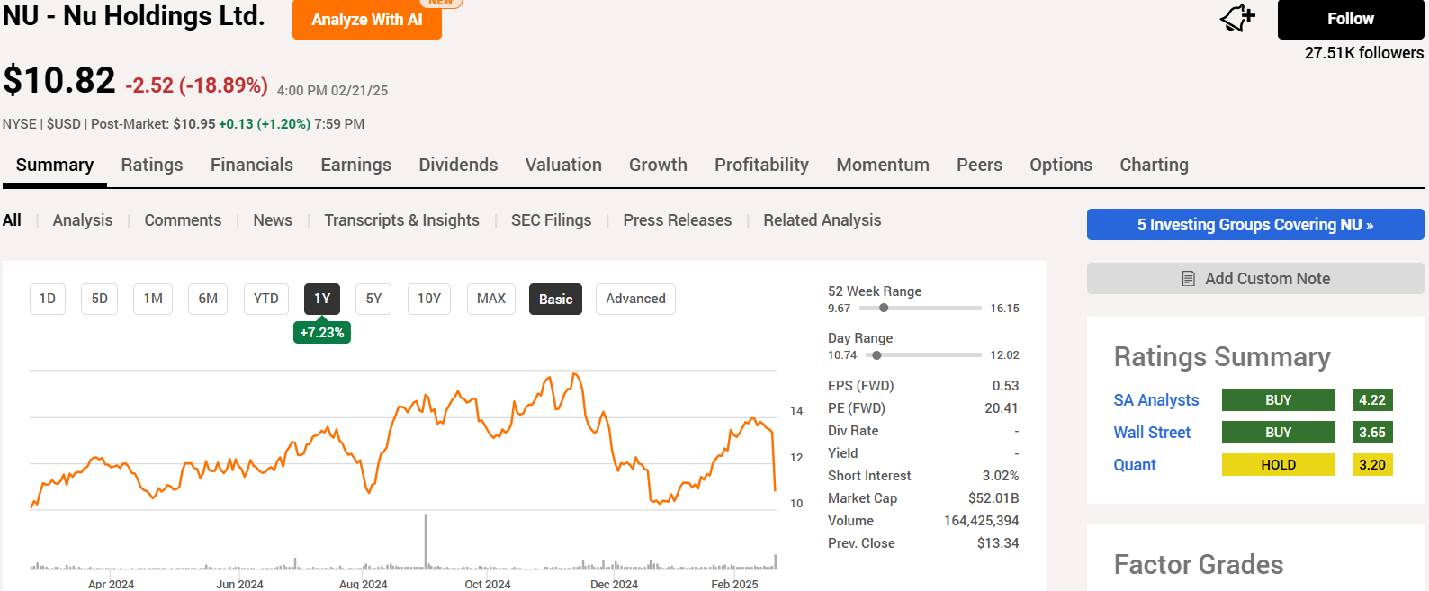Open the Peers tab
Viewport: 1429px width, 591px height.
point(979,165)
